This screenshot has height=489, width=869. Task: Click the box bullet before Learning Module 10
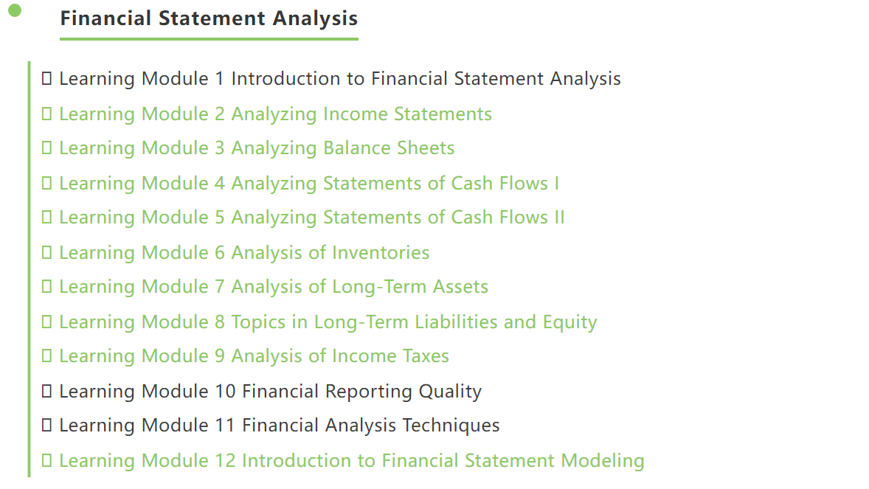[46, 391]
